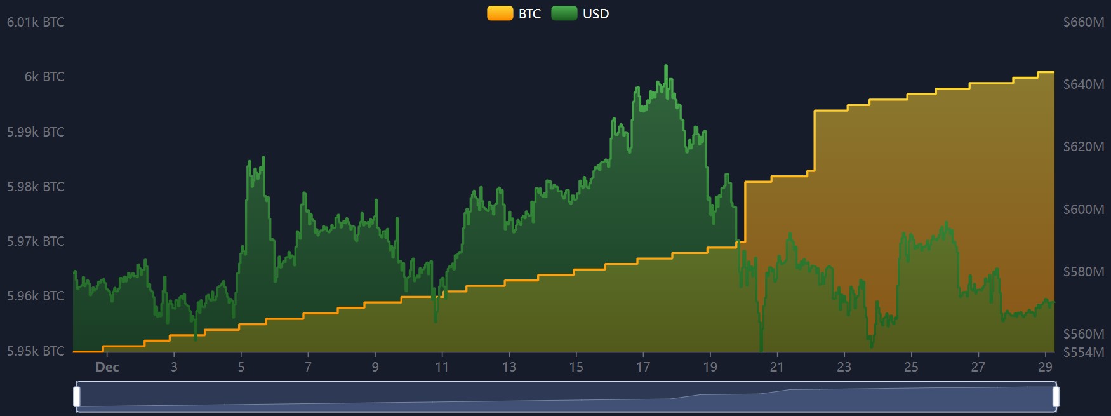Click the '$600M' right axis label
This screenshot has height=416, width=1111.
coord(1084,210)
